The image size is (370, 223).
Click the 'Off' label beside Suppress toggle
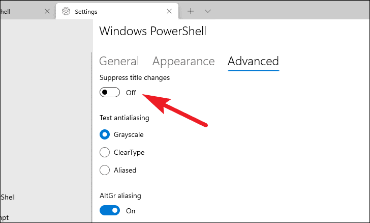click(131, 93)
